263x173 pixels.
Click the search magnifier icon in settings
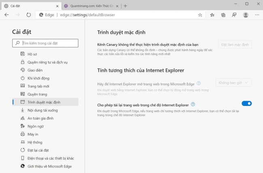click(17, 43)
